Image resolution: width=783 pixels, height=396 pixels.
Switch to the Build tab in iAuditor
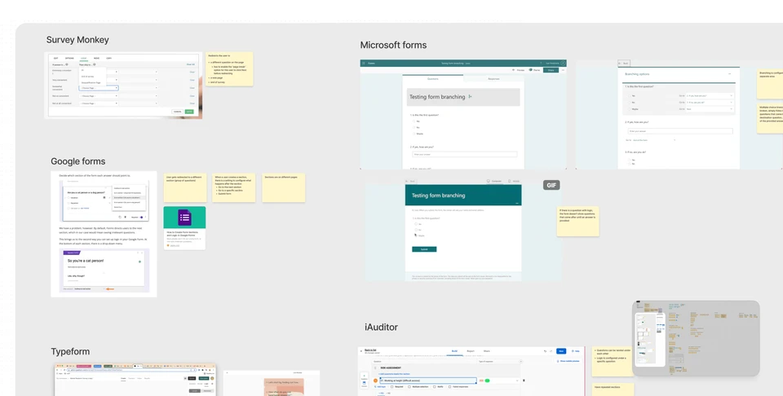click(454, 351)
